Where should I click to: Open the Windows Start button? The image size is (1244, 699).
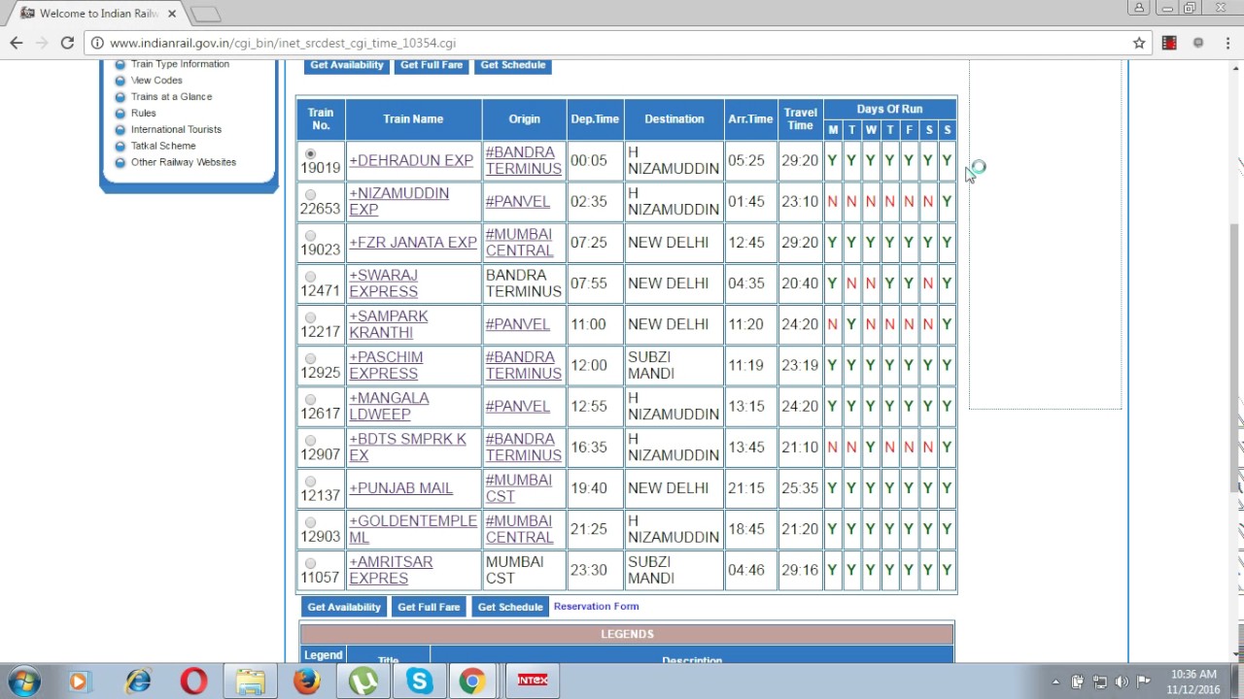tap(24, 681)
